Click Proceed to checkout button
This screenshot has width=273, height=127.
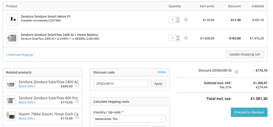pyautogui.click(x=249, y=112)
